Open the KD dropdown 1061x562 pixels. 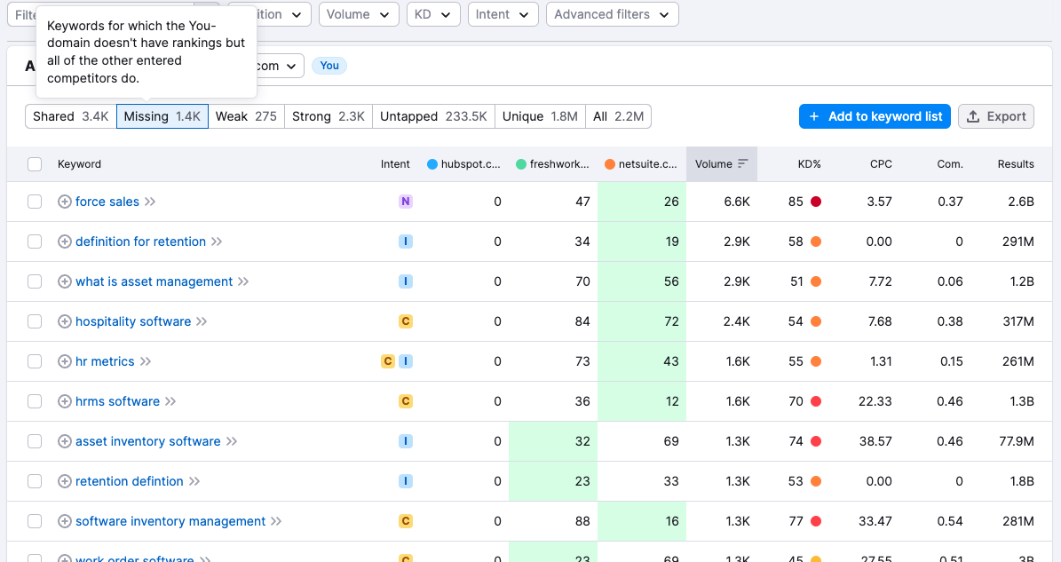pos(433,14)
